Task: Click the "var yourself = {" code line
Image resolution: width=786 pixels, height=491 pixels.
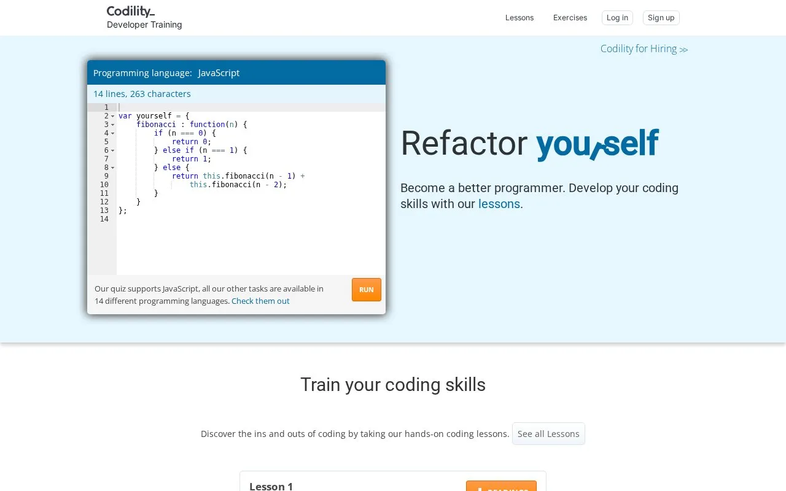Action: tap(154, 116)
